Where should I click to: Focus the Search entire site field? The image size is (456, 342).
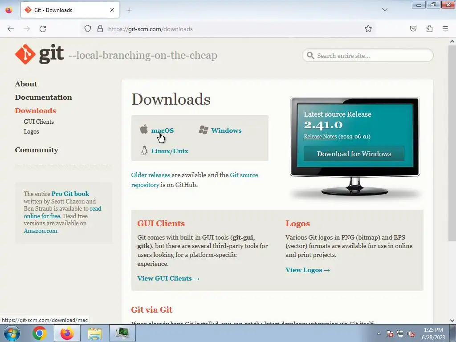(367, 55)
